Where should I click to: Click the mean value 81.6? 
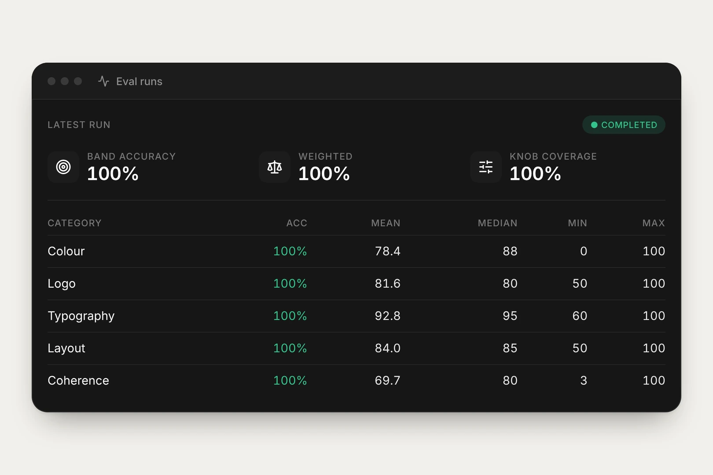click(x=388, y=284)
